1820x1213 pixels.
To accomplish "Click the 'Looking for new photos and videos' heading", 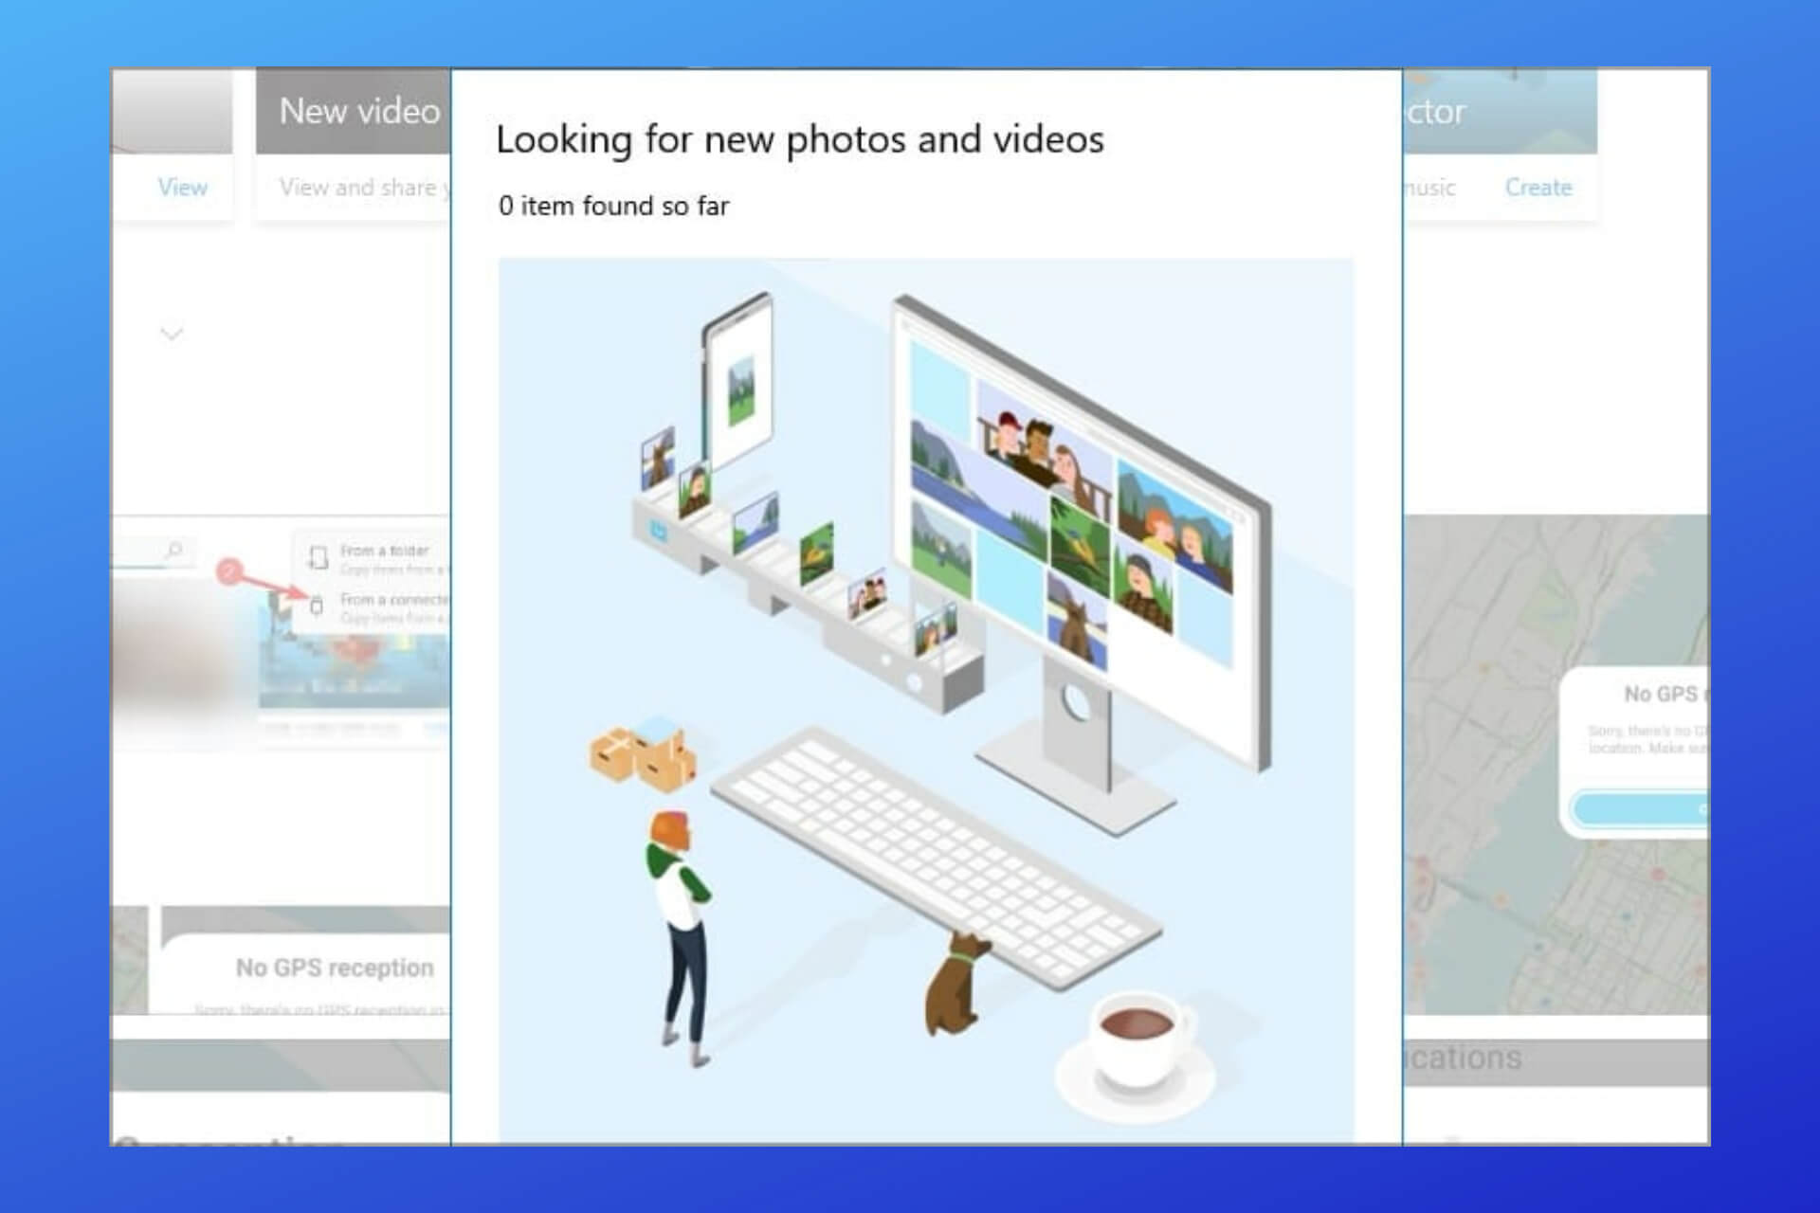I will [x=800, y=139].
